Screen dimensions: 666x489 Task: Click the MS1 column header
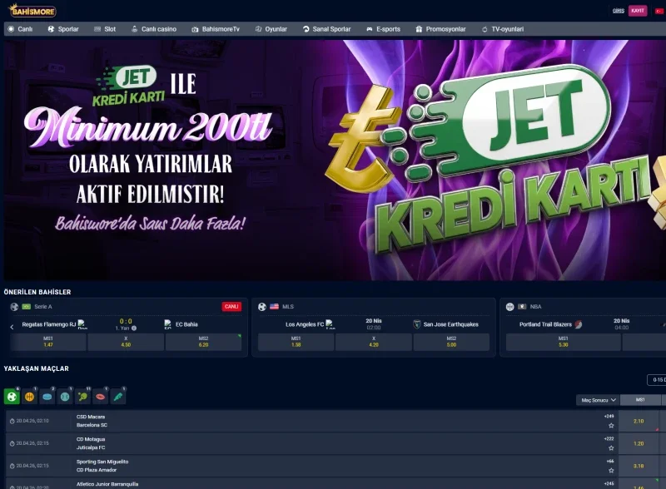(640, 400)
